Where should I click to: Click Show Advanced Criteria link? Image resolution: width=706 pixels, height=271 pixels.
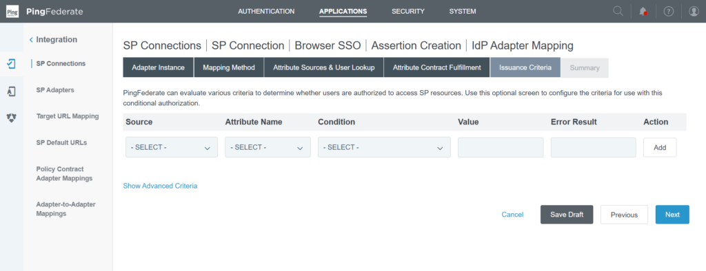160,186
